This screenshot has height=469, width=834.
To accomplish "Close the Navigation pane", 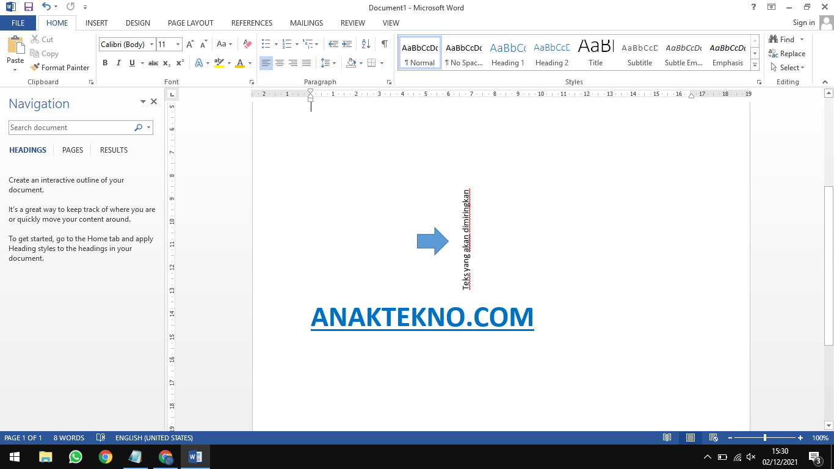I will click(154, 102).
